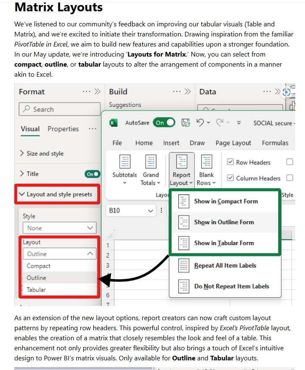Viewport: 305px width, 370px height.
Task: Click the Blank Rows ribbon icon
Action: point(207,161)
